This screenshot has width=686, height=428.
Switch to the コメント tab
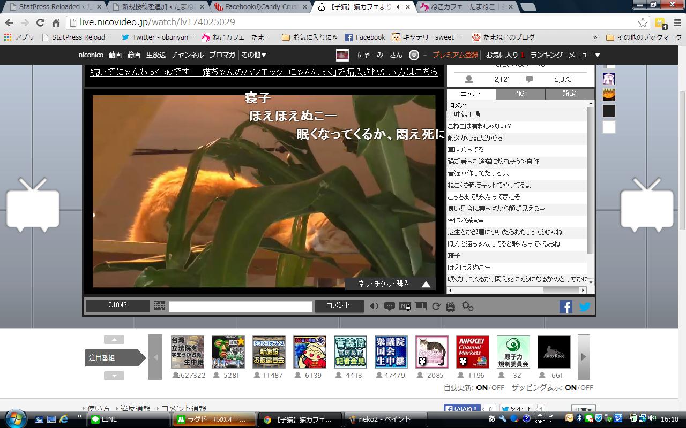point(471,94)
